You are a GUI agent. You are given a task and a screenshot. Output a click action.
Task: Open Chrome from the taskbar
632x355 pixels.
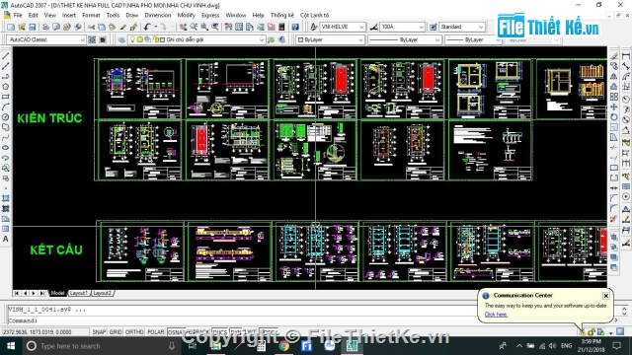pyautogui.click(x=283, y=346)
